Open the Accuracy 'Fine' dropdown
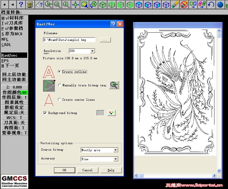228x189 pixels. point(116,159)
